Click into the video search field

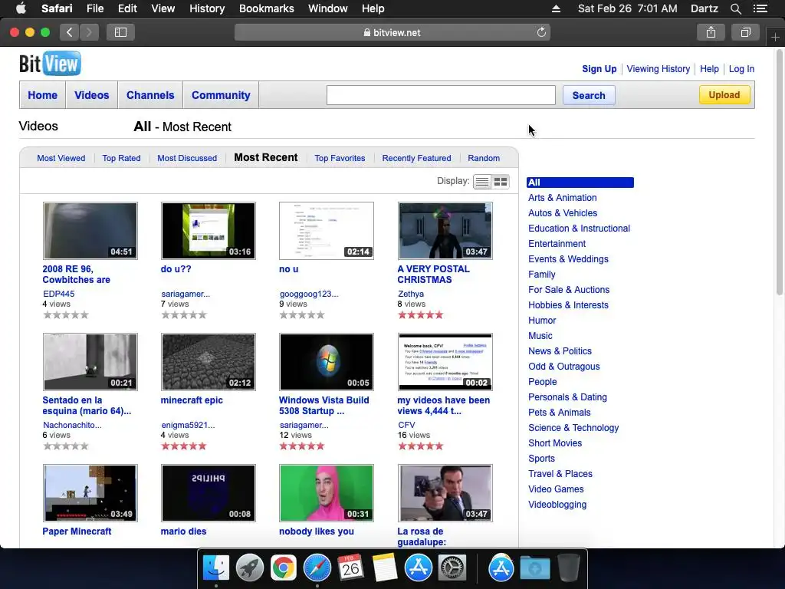point(441,95)
